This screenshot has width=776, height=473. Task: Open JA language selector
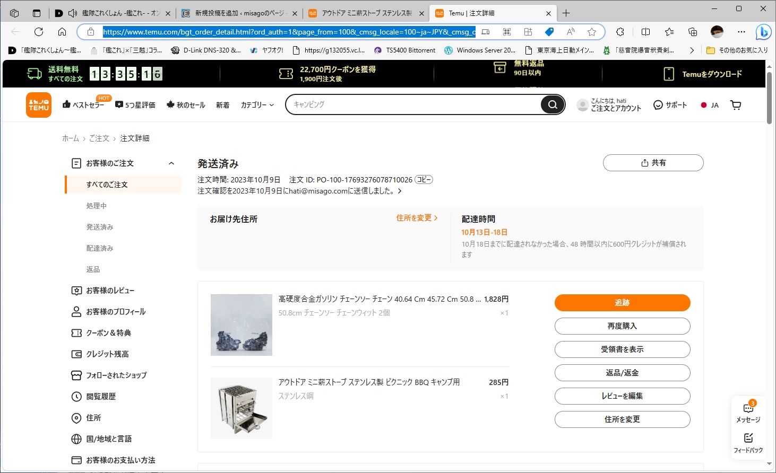click(710, 105)
